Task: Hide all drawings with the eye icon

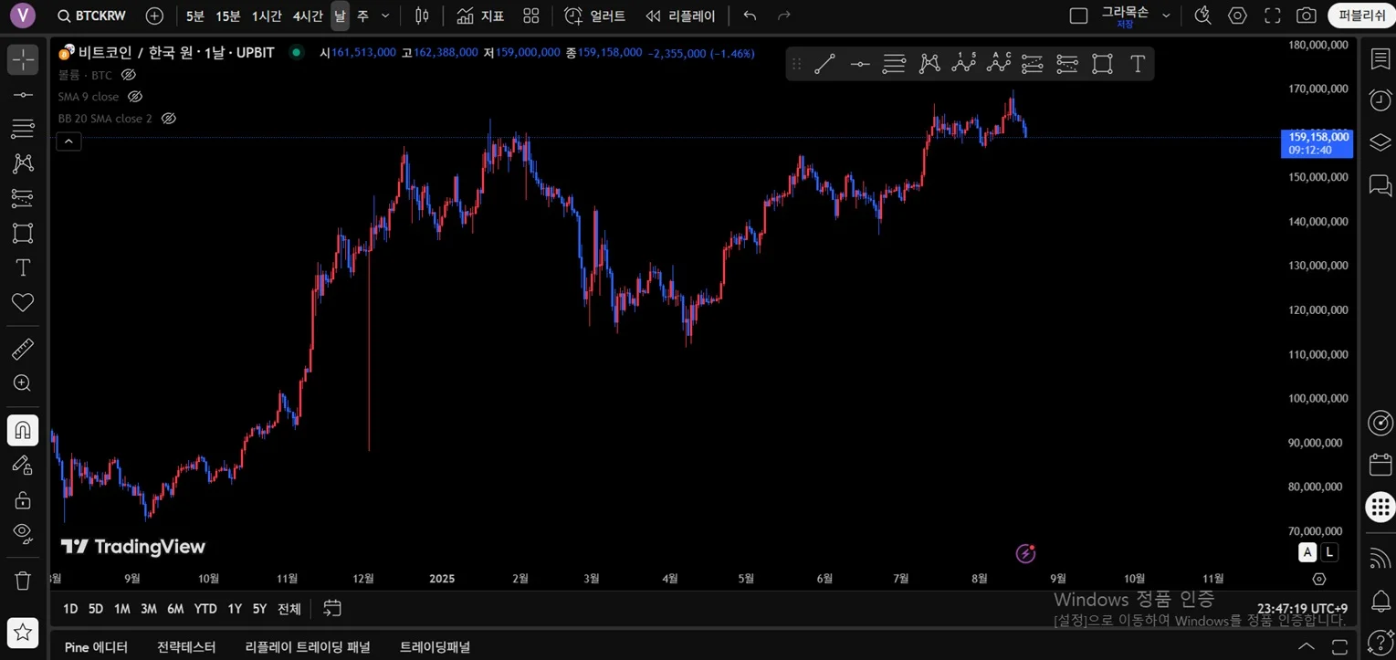Action: point(23,532)
